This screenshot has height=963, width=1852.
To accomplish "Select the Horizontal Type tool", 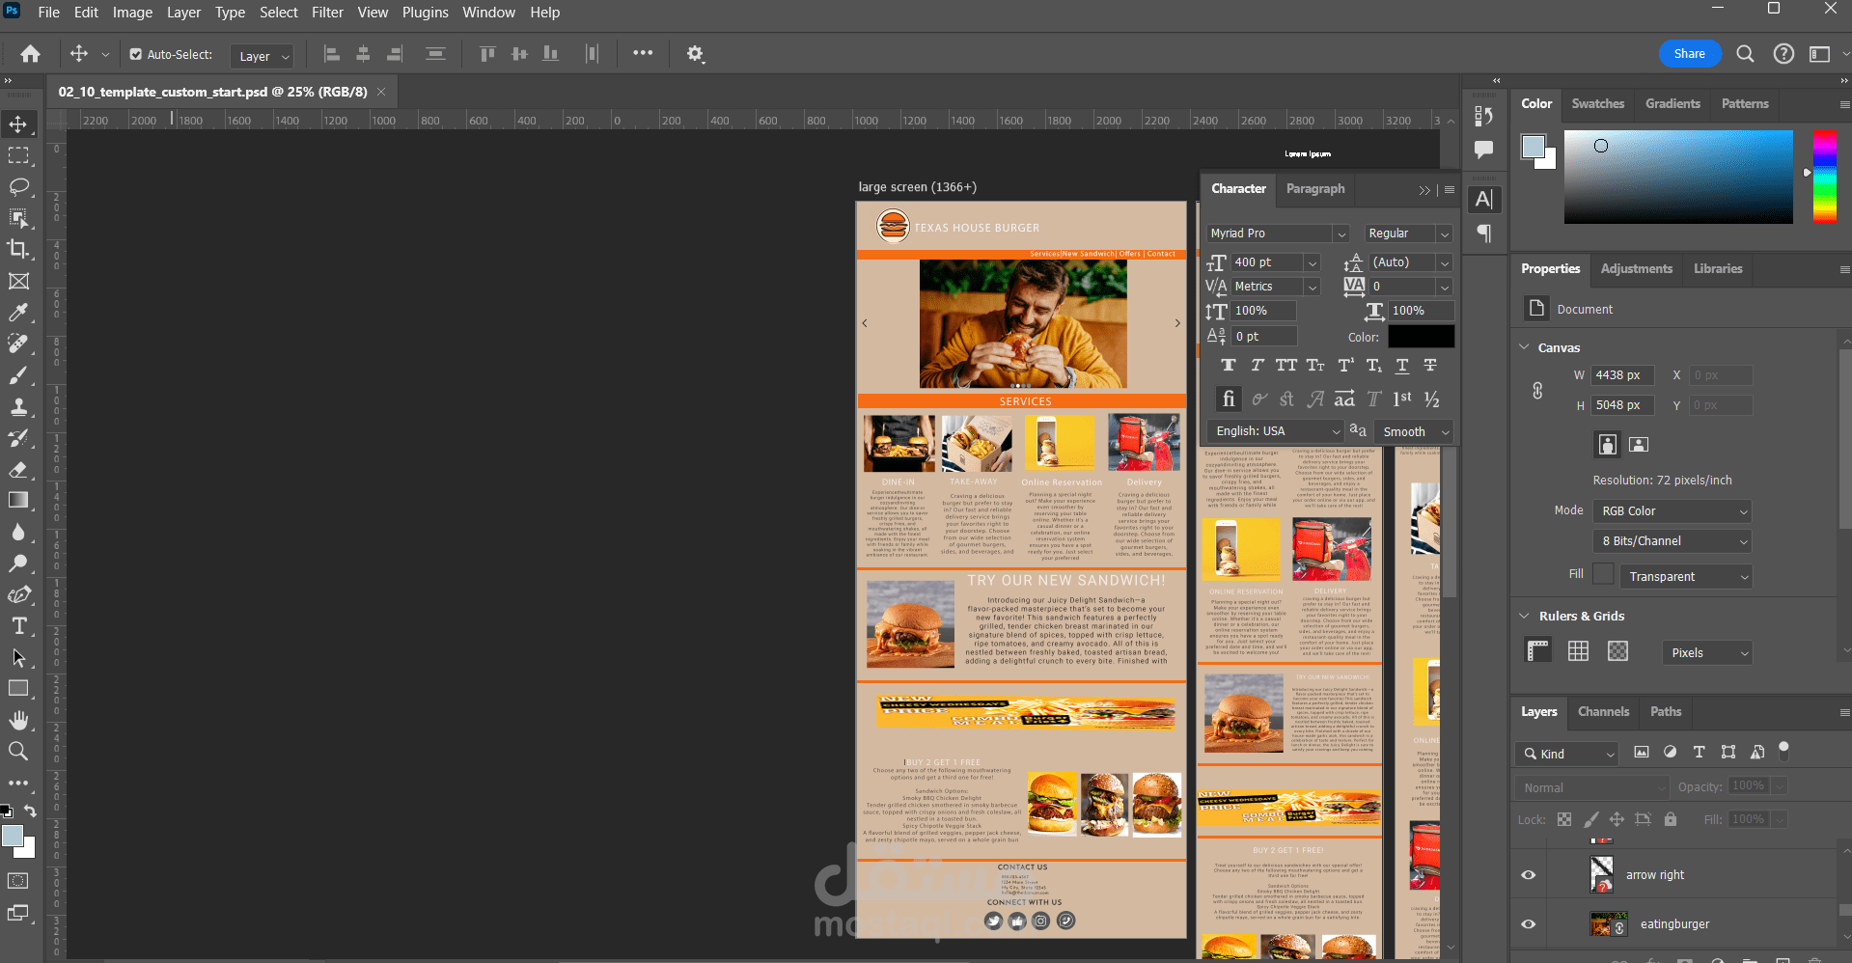I will [18, 626].
